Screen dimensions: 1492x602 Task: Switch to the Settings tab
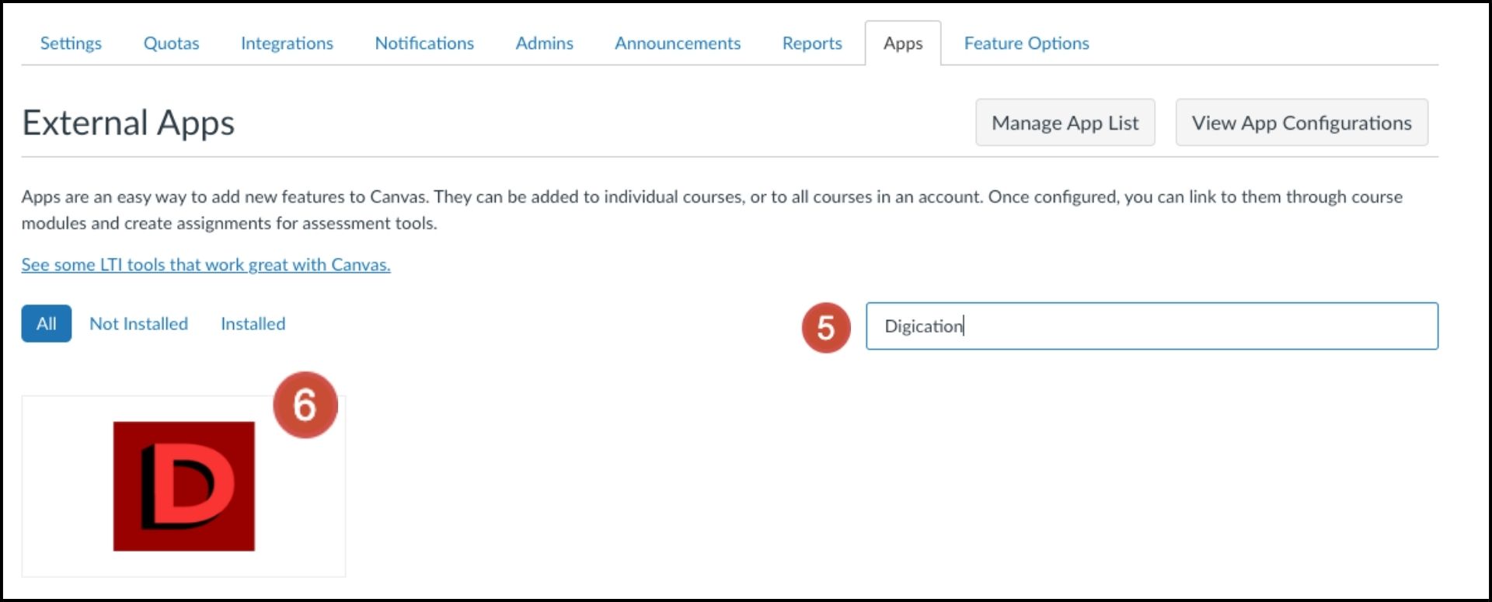click(x=71, y=43)
